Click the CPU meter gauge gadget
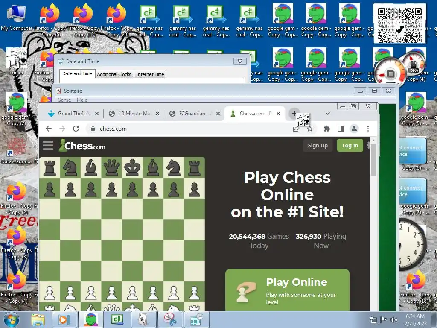Screen dimensions: 437x328 (390, 73)
